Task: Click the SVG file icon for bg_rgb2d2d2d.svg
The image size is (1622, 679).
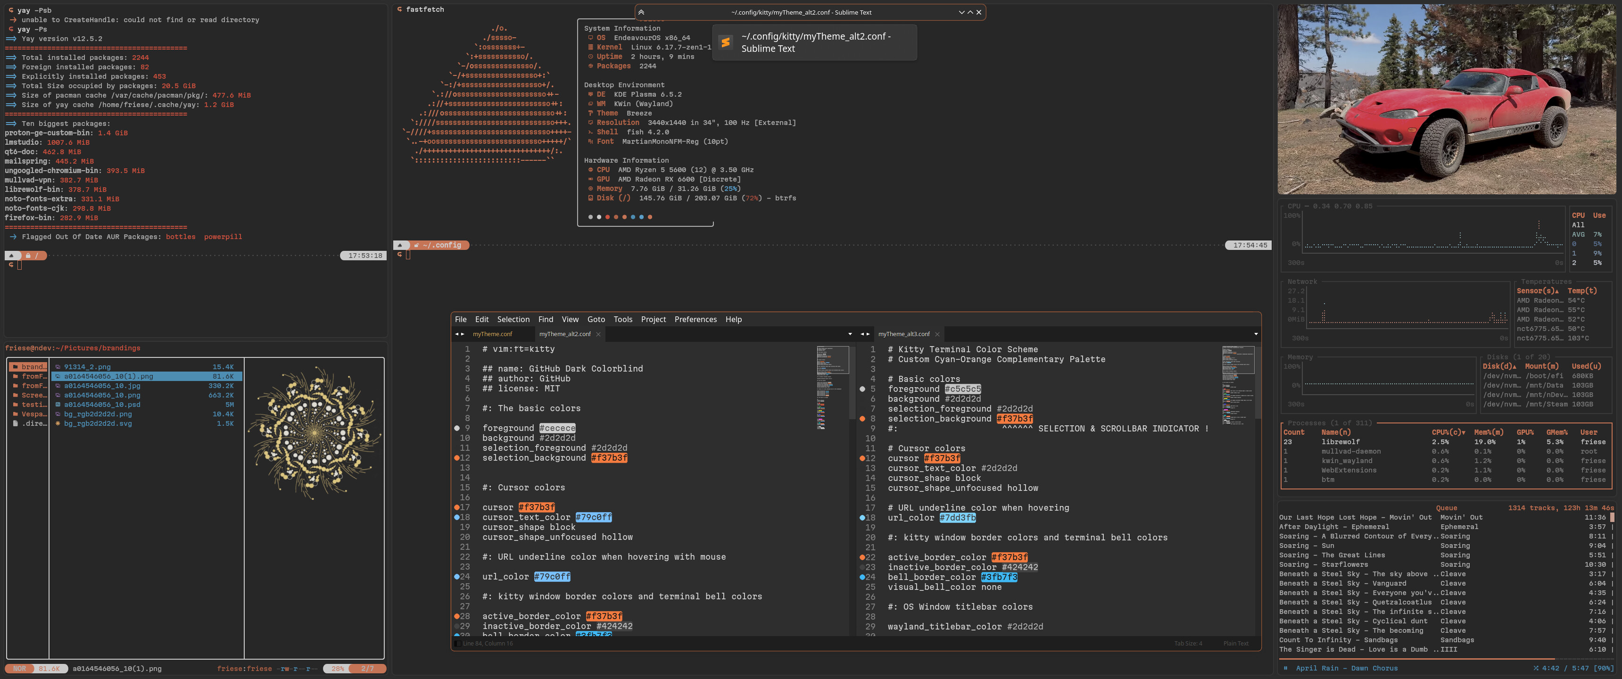Action: point(58,423)
